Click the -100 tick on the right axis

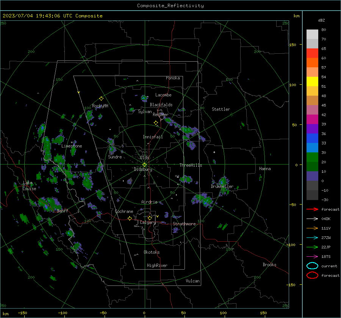pyautogui.click(x=291, y=245)
